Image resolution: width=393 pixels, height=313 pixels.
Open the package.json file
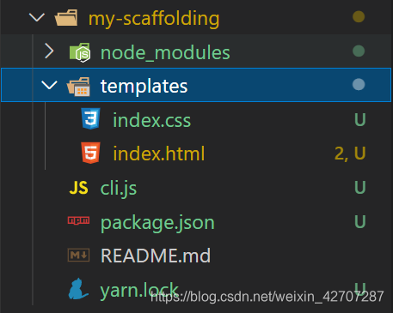click(x=157, y=223)
